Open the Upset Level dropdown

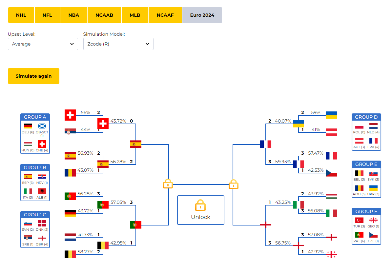click(x=43, y=44)
